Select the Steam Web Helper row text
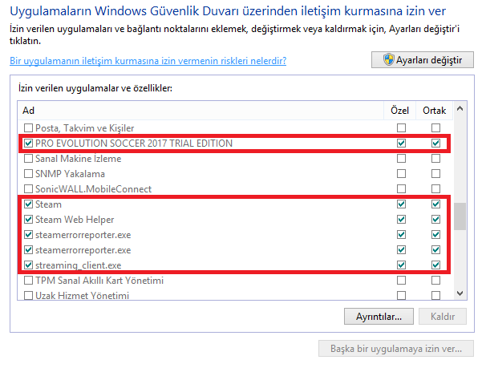The image size is (486, 368). (x=75, y=220)
